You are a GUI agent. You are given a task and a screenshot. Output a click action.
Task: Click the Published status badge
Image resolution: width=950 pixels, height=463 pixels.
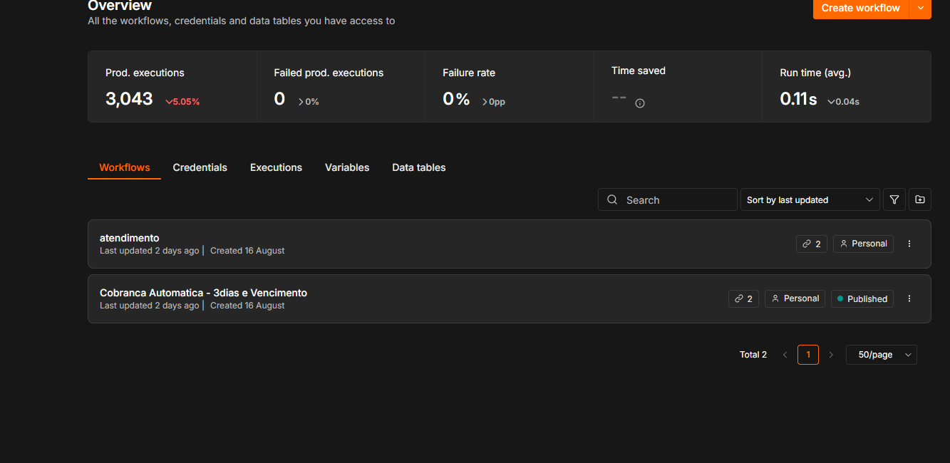(x=862, y=298)
